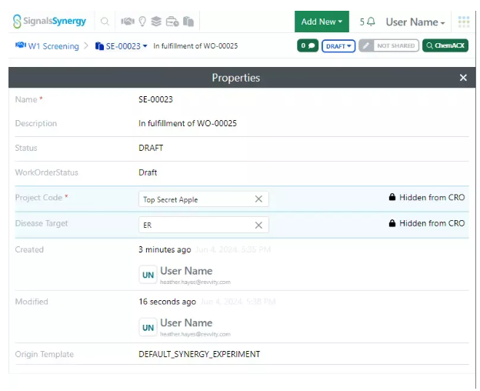
Task: Clear the ER disease target value
Action: (x=258, y=225)
